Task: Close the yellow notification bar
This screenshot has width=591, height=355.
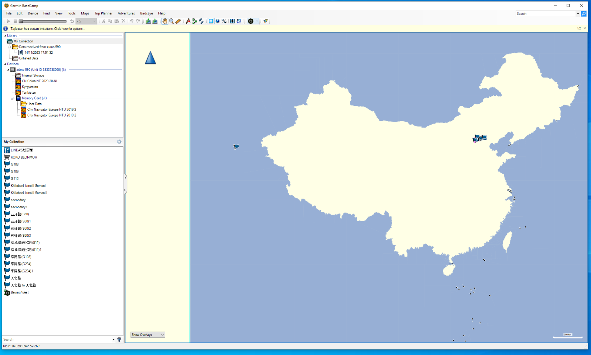Action: pyautogui.click(x=585, y=28)
